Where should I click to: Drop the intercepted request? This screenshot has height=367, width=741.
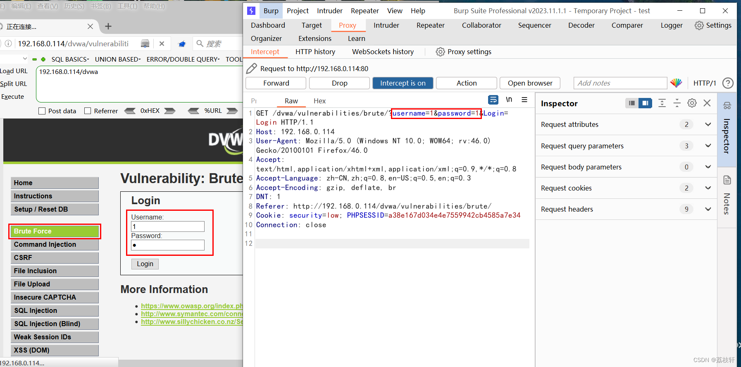339,83
